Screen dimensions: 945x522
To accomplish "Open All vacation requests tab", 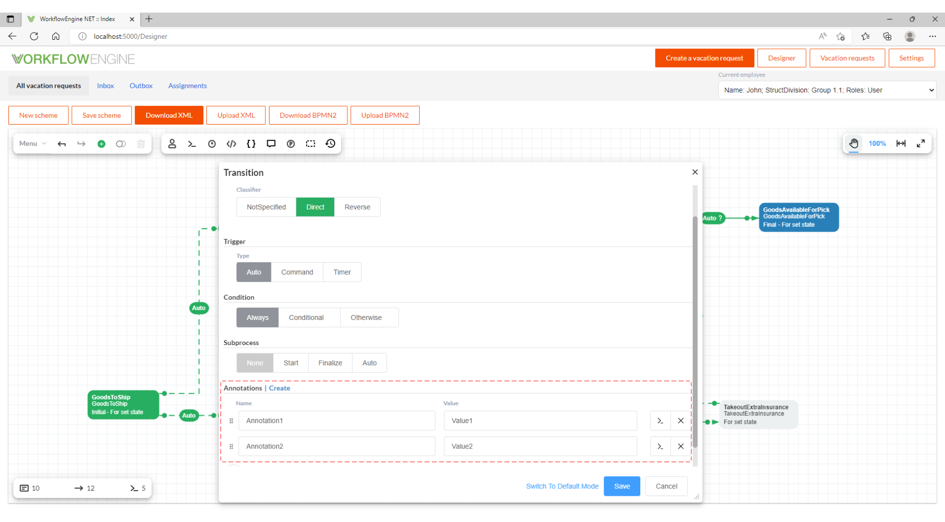I will coord(49,86).
